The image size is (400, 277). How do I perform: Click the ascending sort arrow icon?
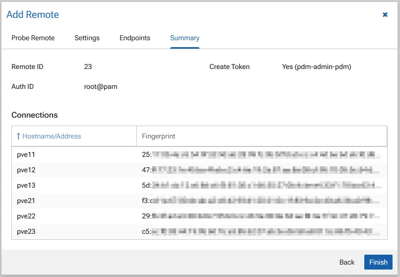18,136
